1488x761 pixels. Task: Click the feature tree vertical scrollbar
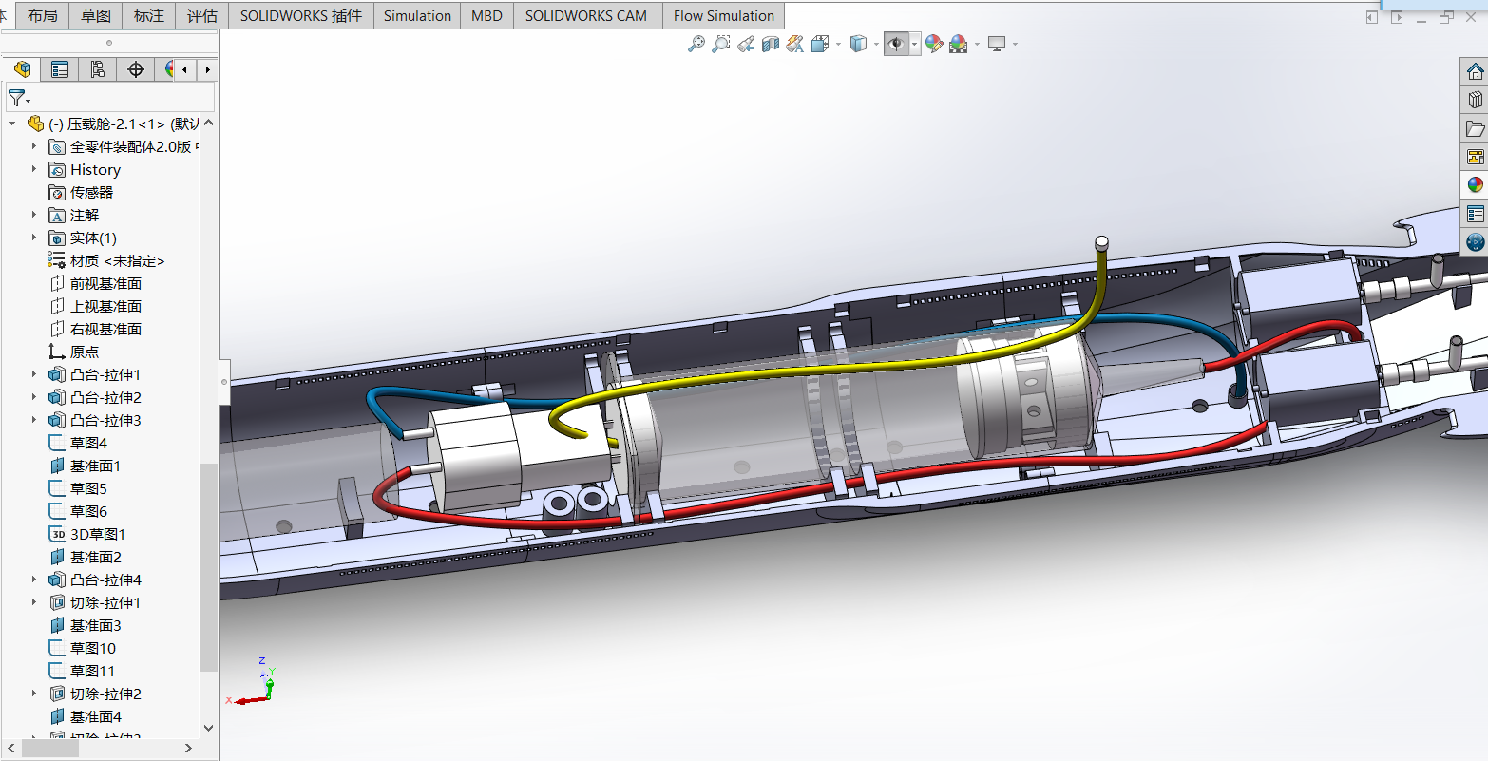coord(208,567)
